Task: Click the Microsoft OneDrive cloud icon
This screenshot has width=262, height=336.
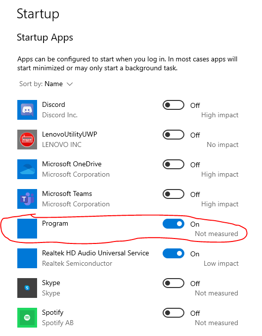Action: coord(27,169)
